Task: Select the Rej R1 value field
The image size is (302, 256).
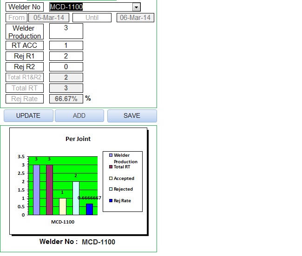Action: tap(66, 56)
